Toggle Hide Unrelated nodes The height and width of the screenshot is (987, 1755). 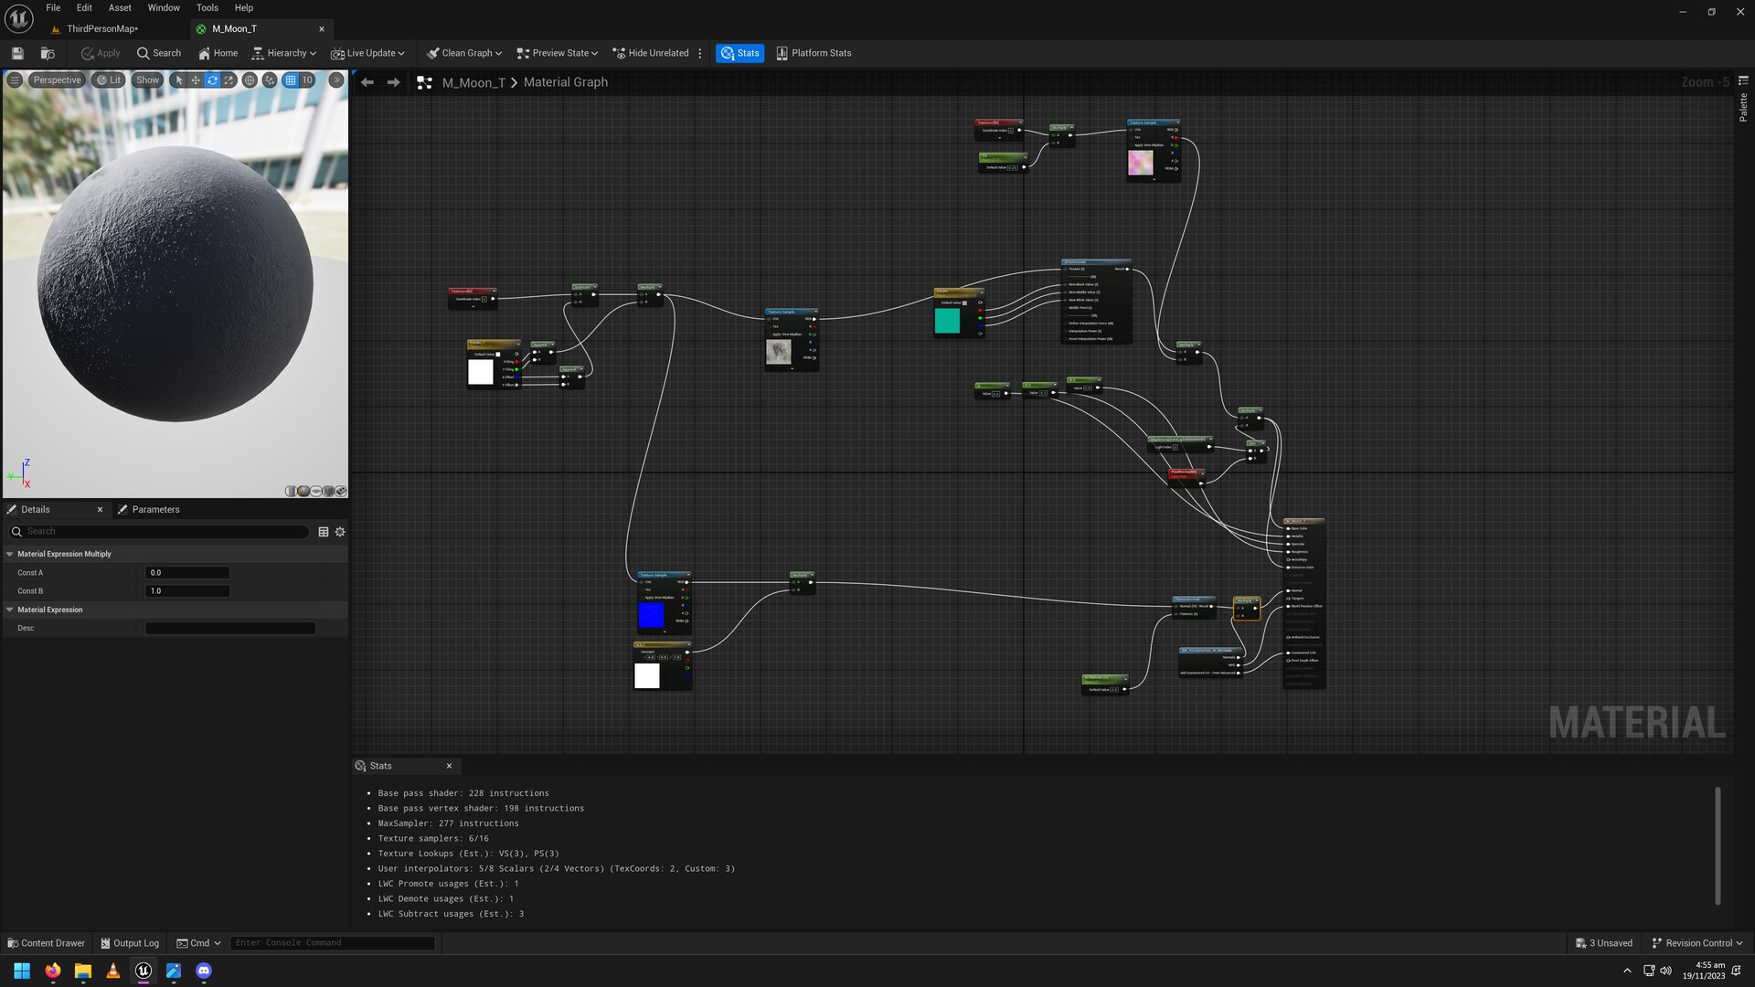pyautogui.click(x=650, y=53)
